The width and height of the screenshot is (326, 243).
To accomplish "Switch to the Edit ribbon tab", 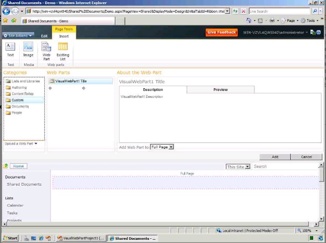I will (x=44, y=36).
